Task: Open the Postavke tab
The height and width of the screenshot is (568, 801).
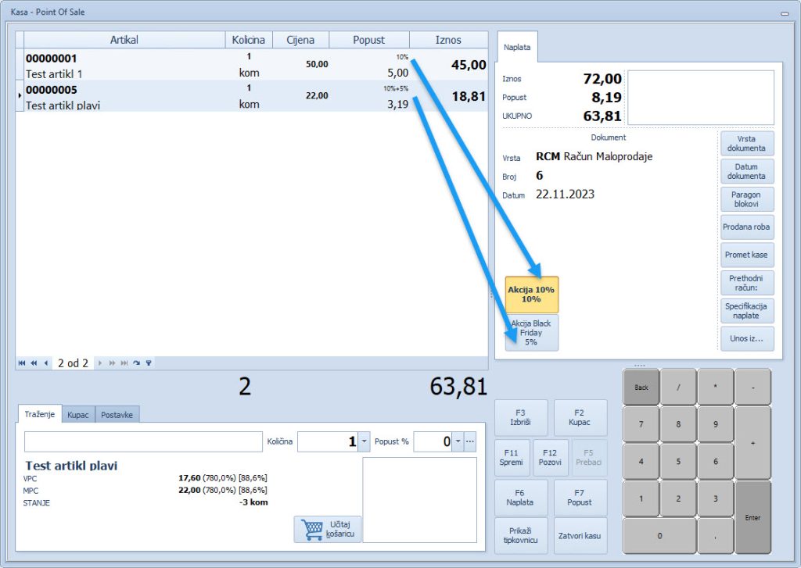Action: [117, 415]
